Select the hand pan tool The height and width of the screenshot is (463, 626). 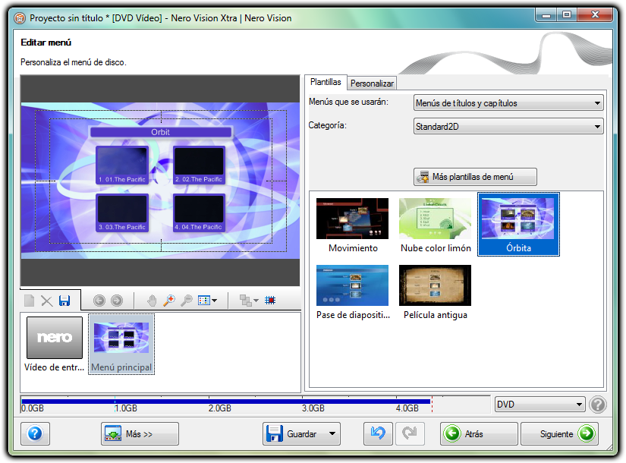click(x=151, y=301)
